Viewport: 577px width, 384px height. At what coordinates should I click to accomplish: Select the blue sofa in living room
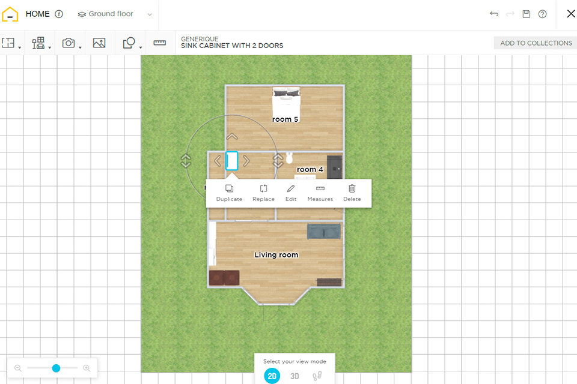[x=324, y=232]
